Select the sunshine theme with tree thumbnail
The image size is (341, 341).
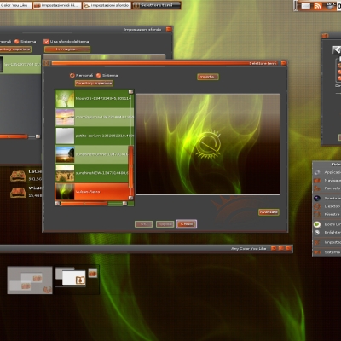pos(65,154)
